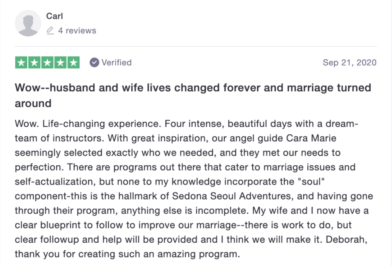The height and width of the screenshot is (266, 392).
Task: Click the Verified checkmark badge icon
Action: [x=94, y=62]
